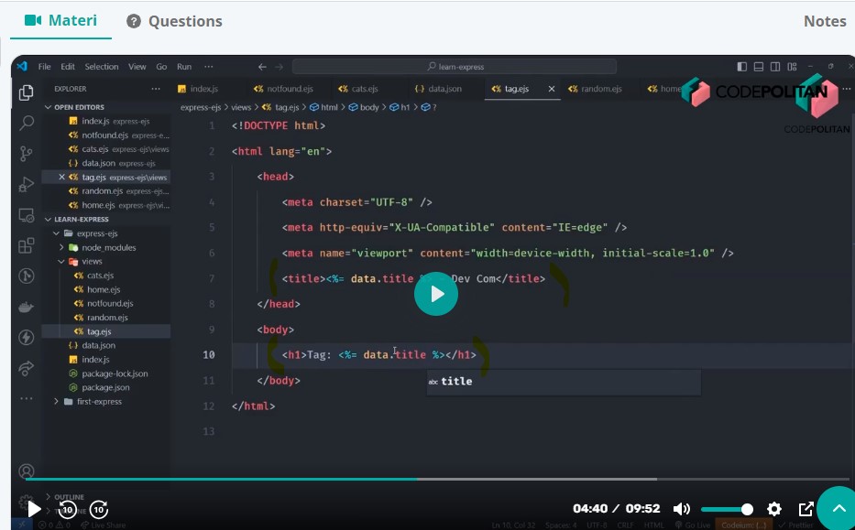Open package-lock.json in file tree
The height and width of the screenshot is (530, 855).
(115, 373)
